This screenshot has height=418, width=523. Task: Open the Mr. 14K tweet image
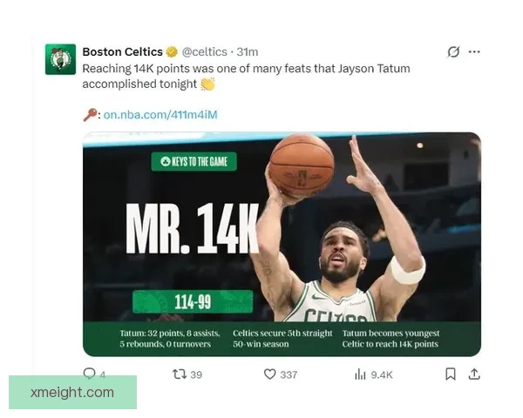pos(282,244)
